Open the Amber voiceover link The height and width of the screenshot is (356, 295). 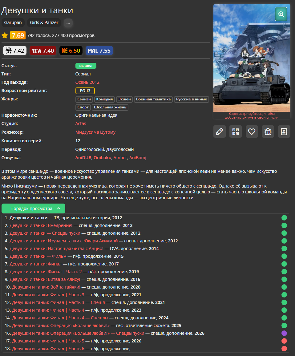point(120,158)
